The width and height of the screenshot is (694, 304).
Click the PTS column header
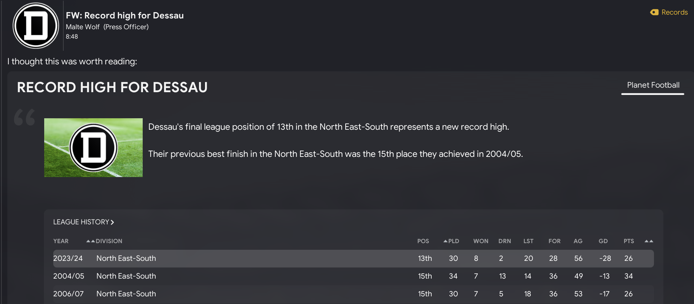coord(629,241)
